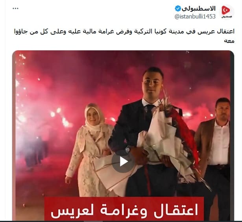The image size is (242, 222).
Task: Select the tweet text about Konya groom
Action: [124, 36]
